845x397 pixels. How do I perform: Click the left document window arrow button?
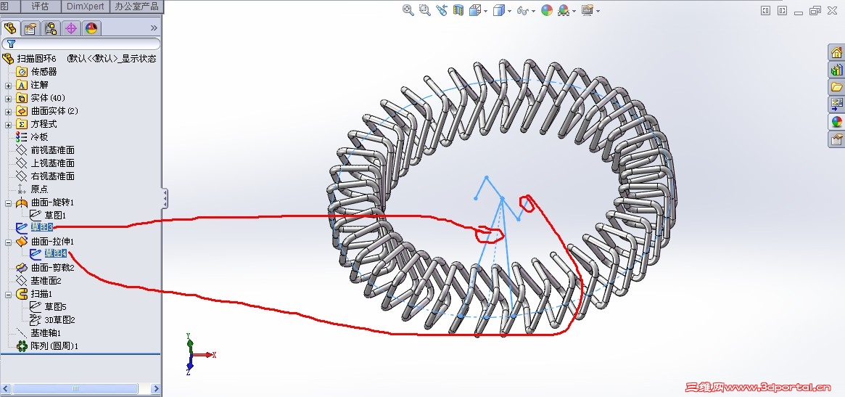tap(766, 10)
